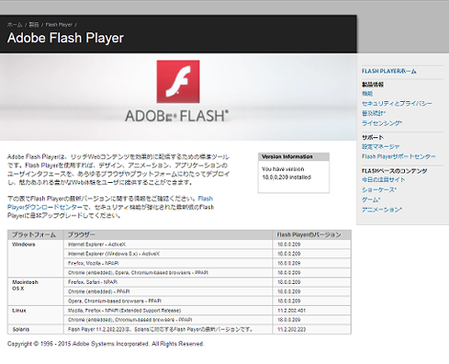Click version number for Firefox, Safari - NPAPI

pos(289,282)
